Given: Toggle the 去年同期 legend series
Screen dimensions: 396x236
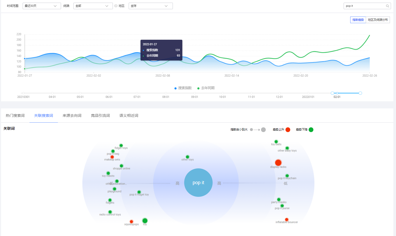Looking at the screenshot, I should (x=206, y=88).
